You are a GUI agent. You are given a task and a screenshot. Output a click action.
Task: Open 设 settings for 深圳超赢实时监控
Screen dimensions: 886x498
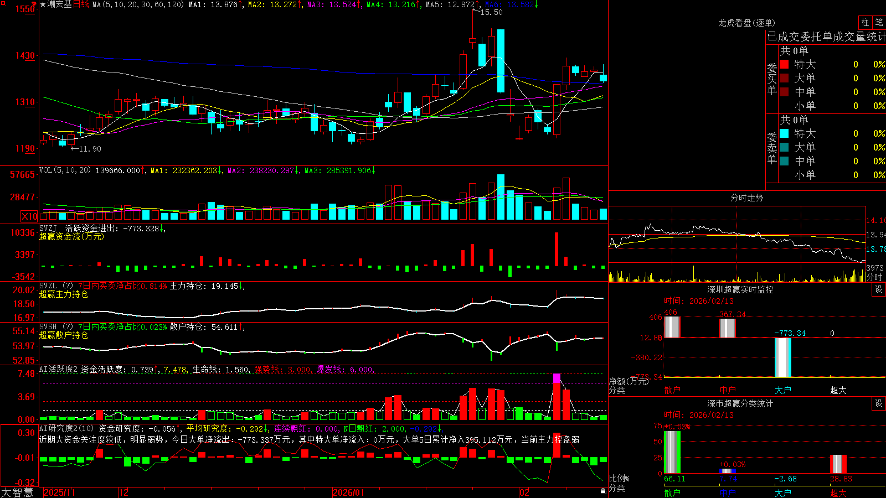click(x=879, y=289)
